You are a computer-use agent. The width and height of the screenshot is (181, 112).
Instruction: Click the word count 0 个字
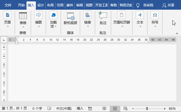[37, 108]
